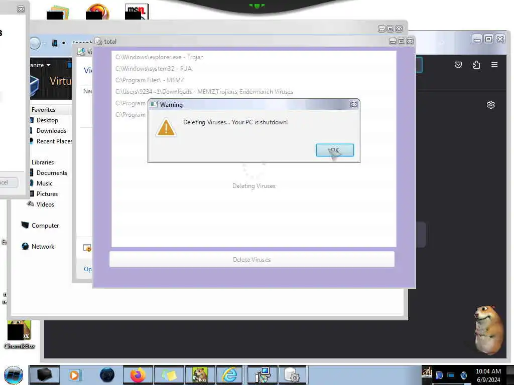Open the Organize dropdown in Explorer
This screenshot has height=385, width=514.
pos(40,65)
